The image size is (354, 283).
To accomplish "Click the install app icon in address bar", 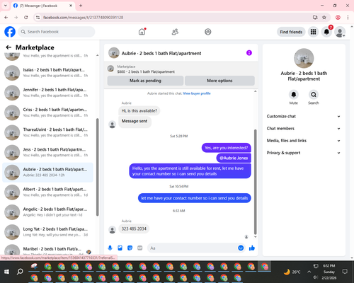I will (x=315, y=17).
